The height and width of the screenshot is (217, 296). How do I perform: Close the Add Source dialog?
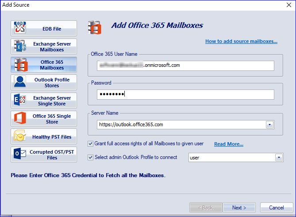click(x=289, y=5)
